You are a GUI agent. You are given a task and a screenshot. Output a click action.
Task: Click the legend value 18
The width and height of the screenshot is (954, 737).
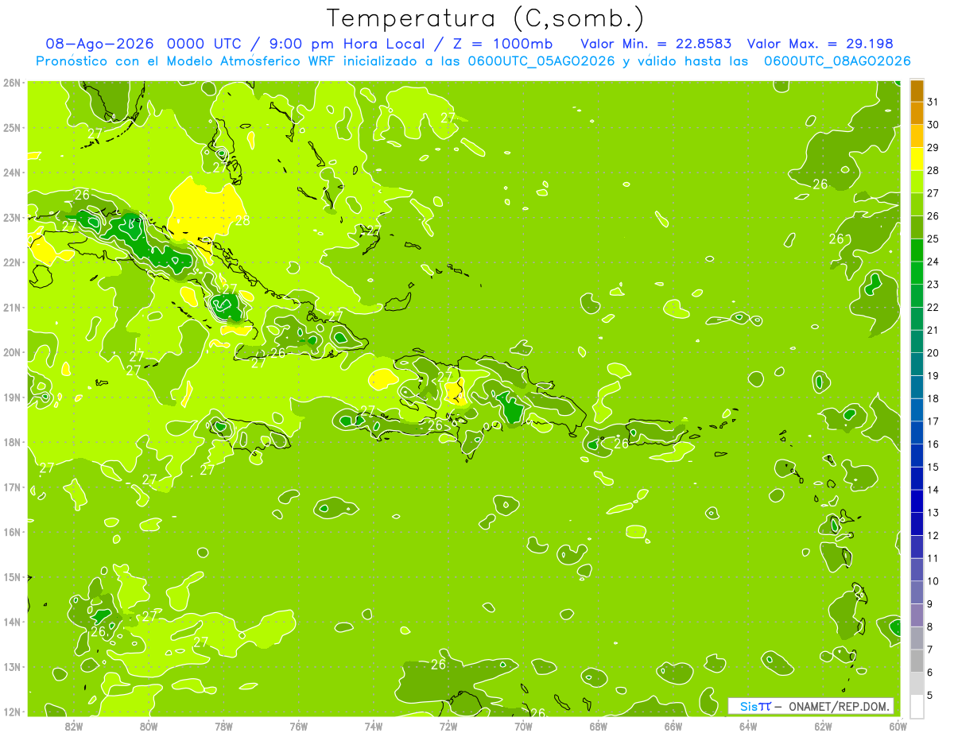[x=933, y=398]
